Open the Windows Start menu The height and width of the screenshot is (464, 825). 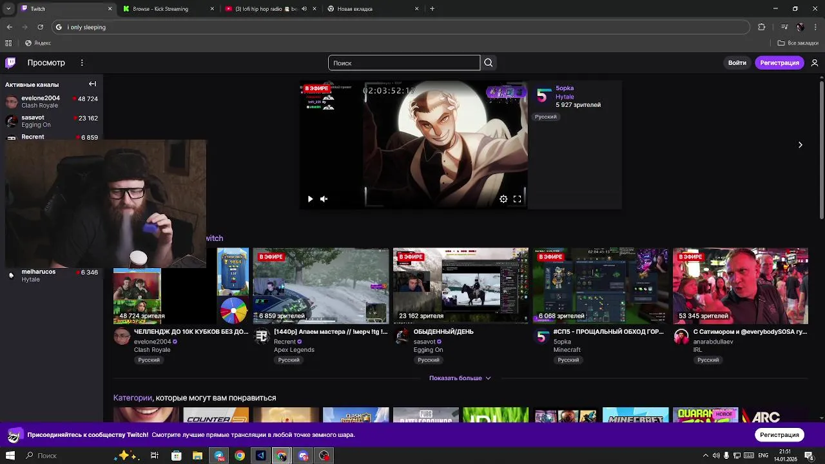[x=10, y=456]
